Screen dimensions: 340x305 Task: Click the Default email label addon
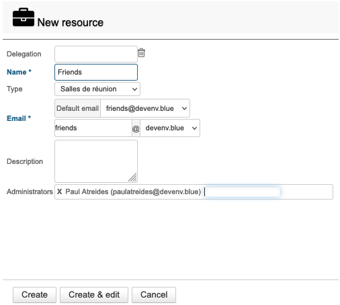coord(77,108)
